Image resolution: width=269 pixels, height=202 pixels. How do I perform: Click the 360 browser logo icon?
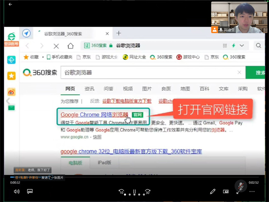(x=11, y=36)
